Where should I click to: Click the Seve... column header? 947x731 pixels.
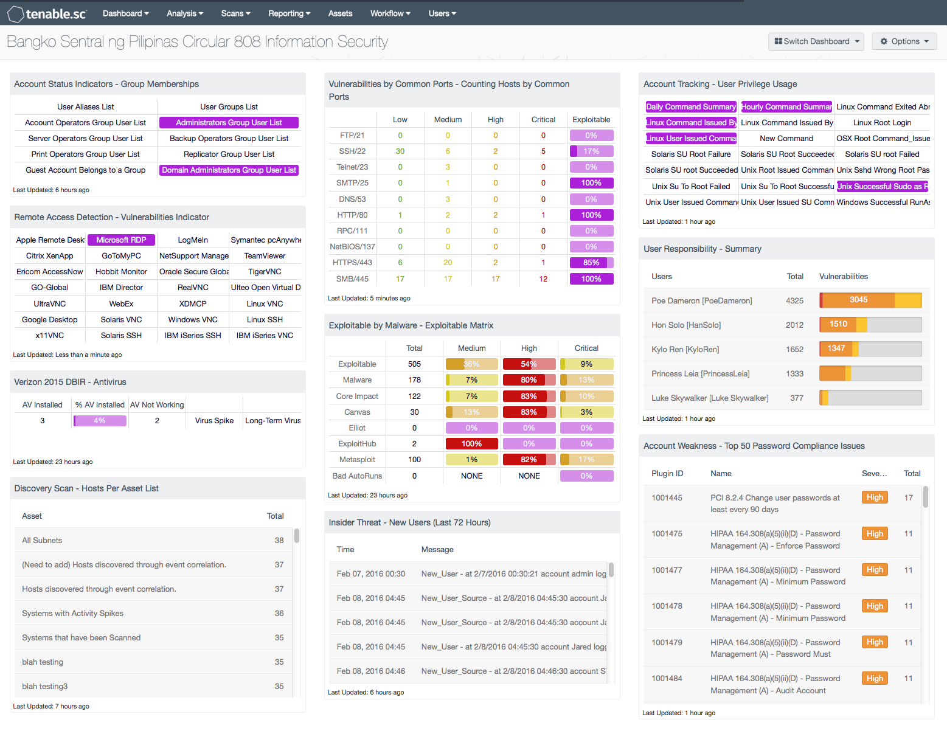point(874,473)
